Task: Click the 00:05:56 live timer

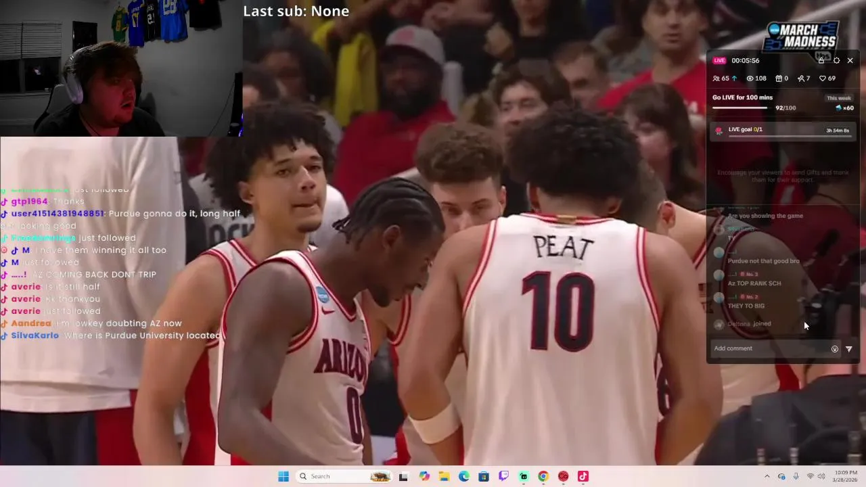Action: [x=746, y=60]
